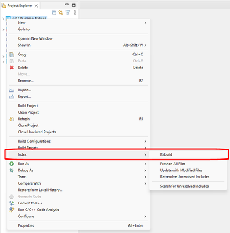Click the Copy icon in context menu
Image resolution: width=230 pixels, height=233 pixels.
(12, 54)
